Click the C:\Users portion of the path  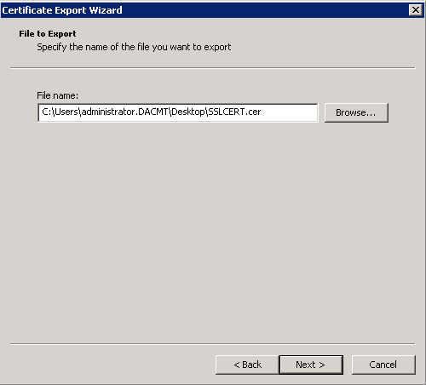pyautogui.click(x=60, y=112)
